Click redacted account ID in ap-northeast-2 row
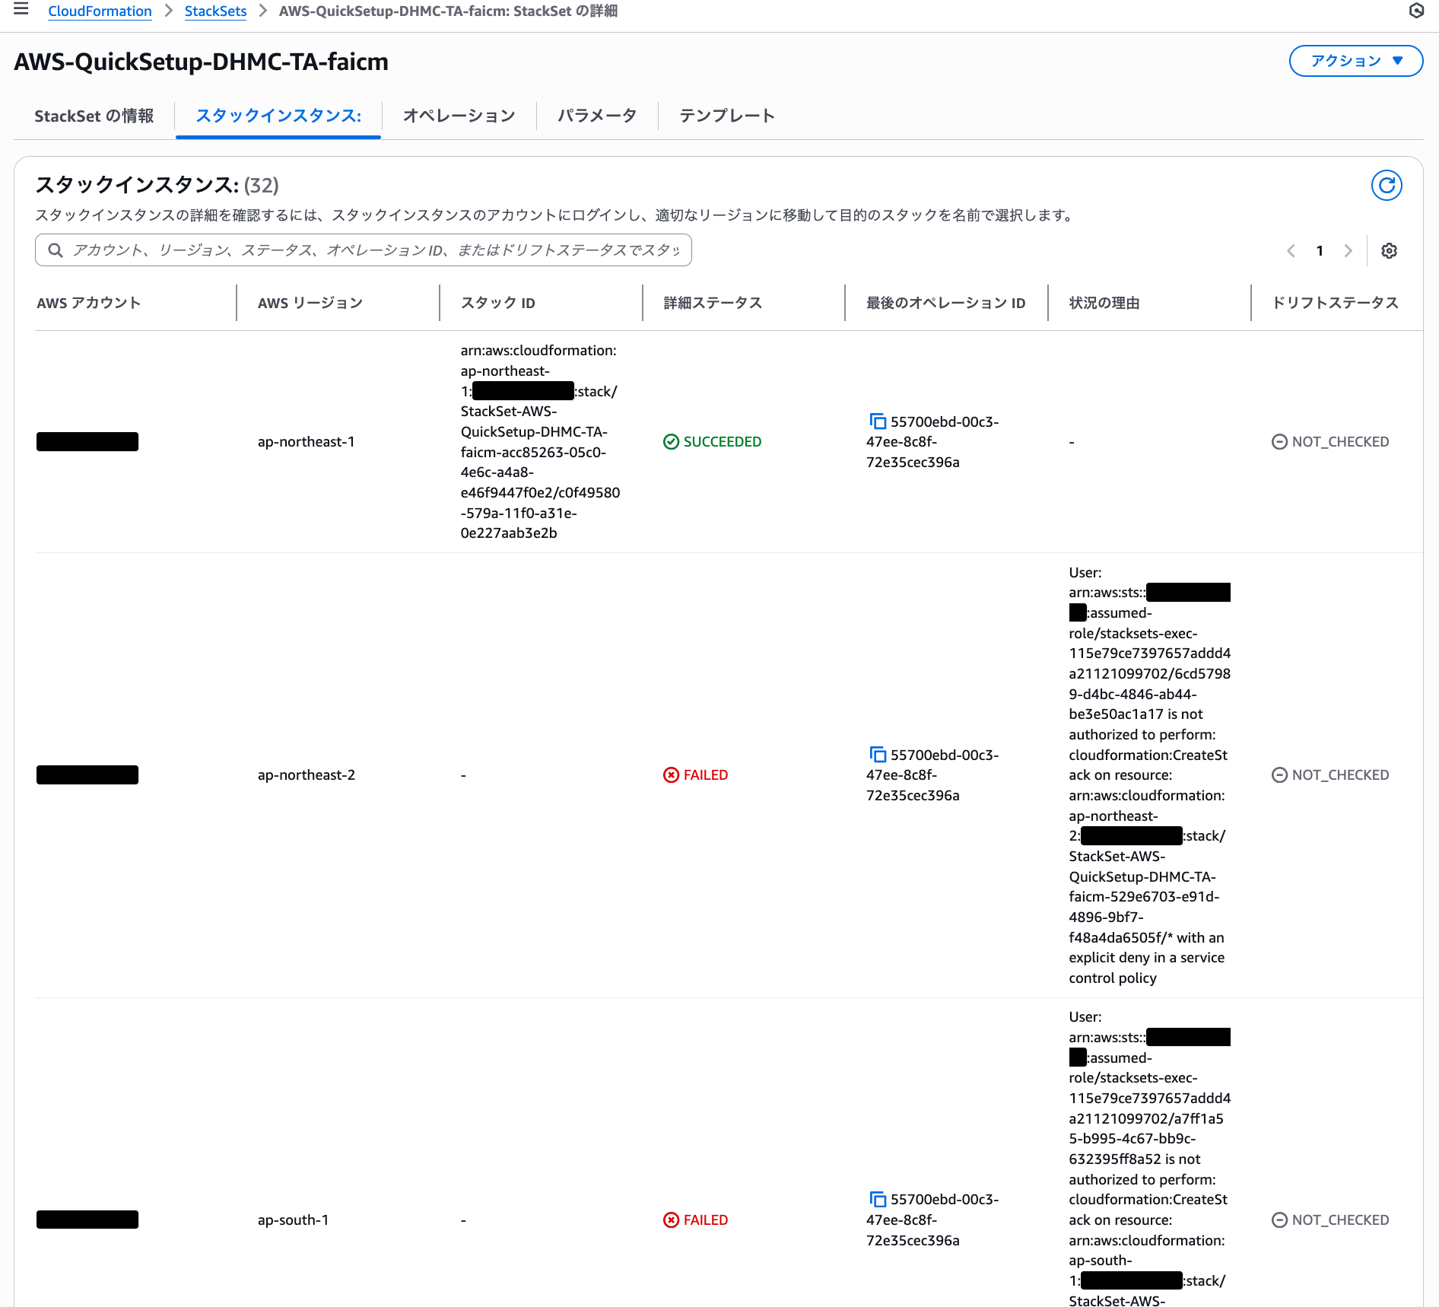The width and height of the screenshot is (1439, 1307). click(x=87, y=775)
